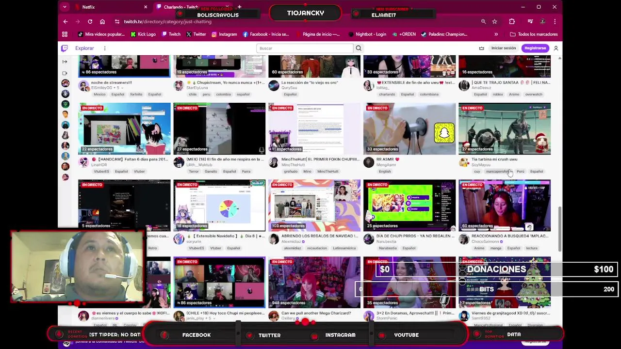Screen dimensions: 621x349
Task: Select the fortnite tag under ElSmileyGG
Action: point(136,94)
